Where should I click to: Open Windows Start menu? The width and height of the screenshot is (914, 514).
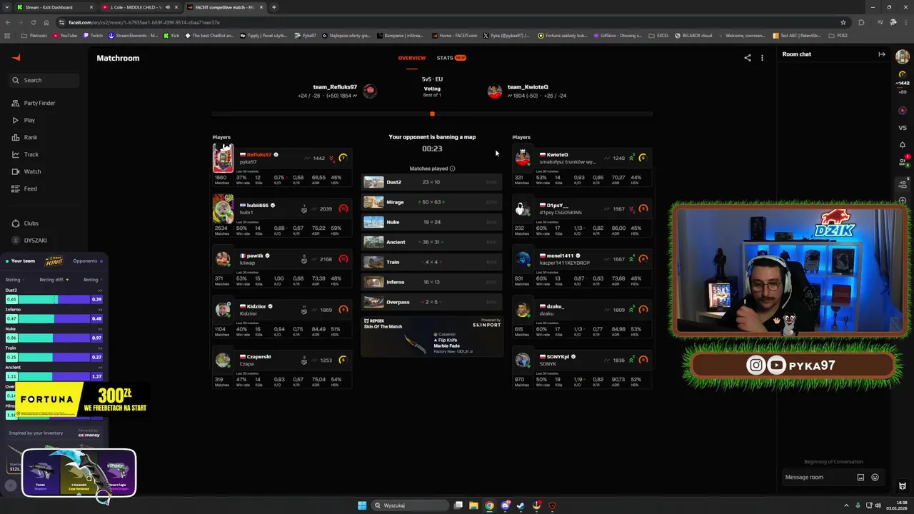(x=362, y=505)
